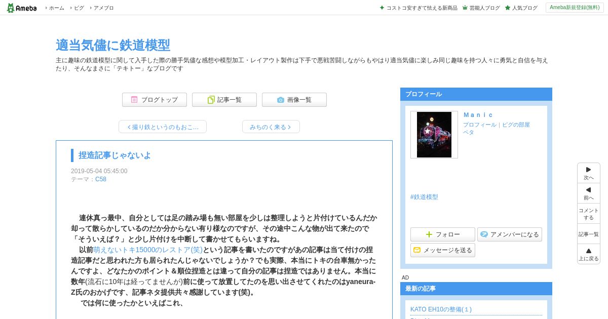Open the コストコ安すぎて怯える新商品 link

422,8
